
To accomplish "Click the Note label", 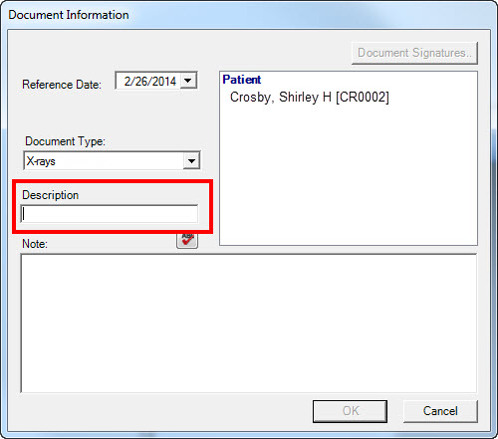I will 35,244.
